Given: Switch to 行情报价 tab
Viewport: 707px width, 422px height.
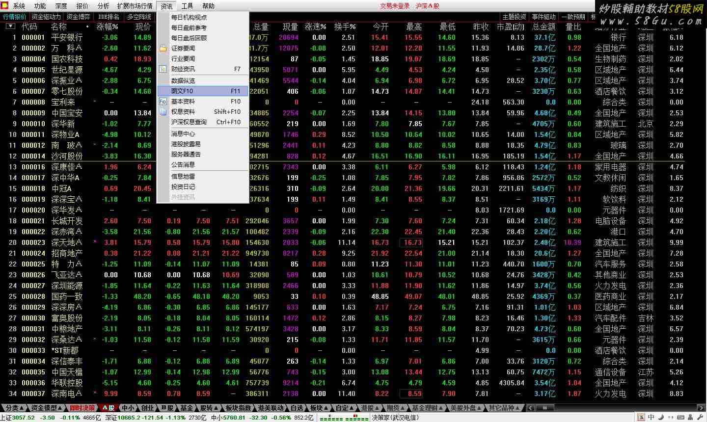Looking at the screenshot, I should tap(15, 17).
